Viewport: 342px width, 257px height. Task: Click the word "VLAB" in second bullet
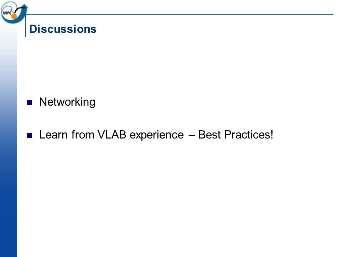tap(112, 135)
